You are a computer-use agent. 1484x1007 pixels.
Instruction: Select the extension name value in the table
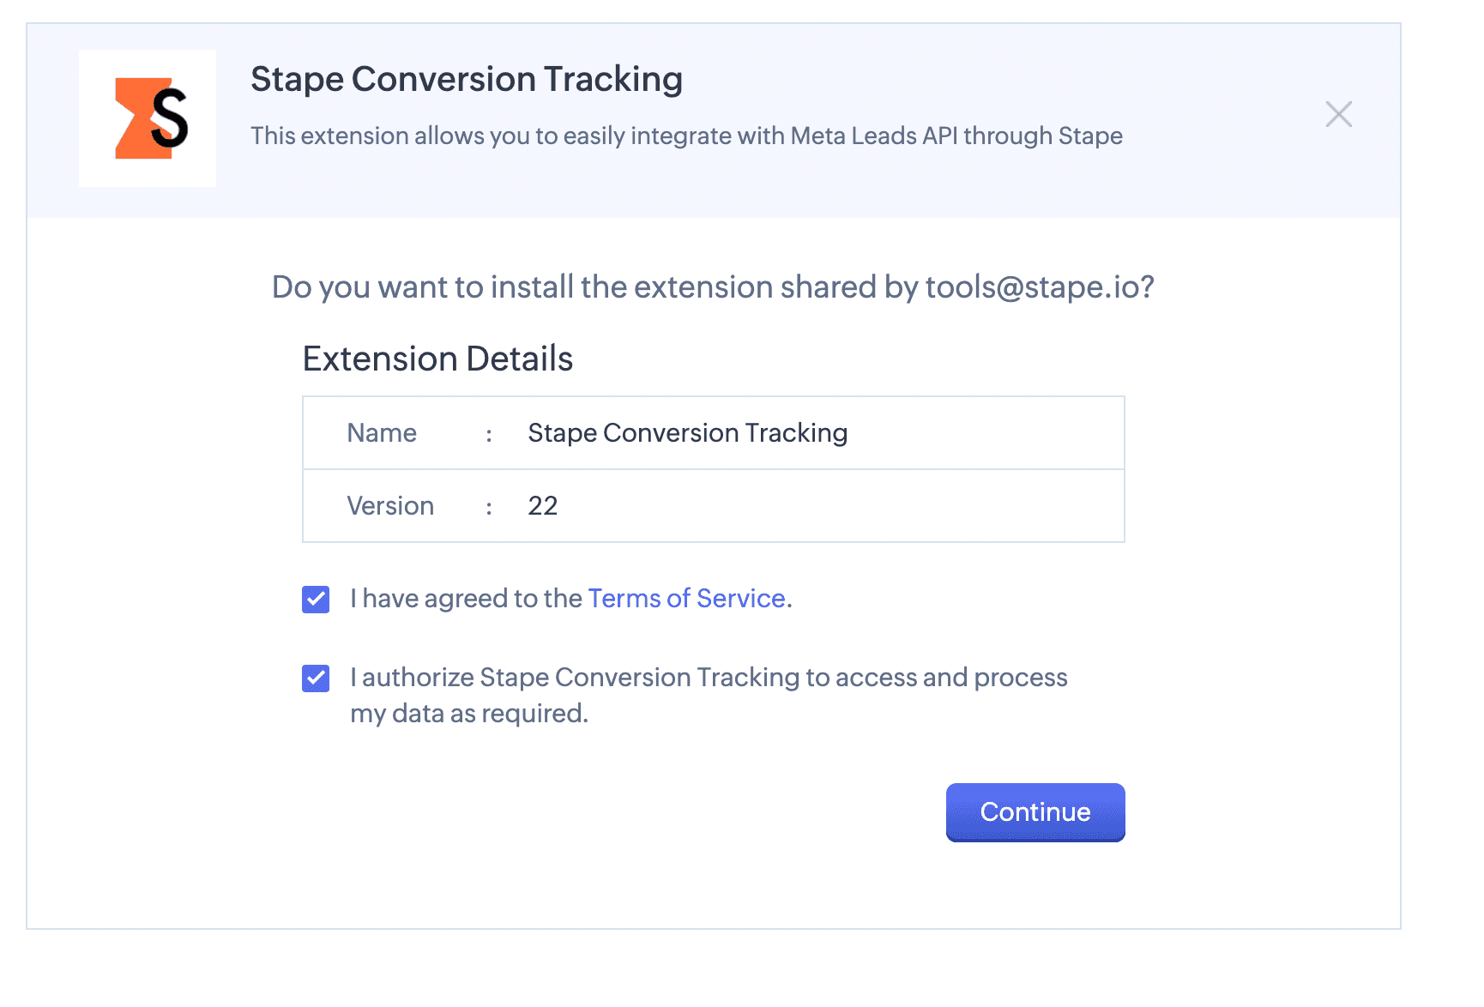[687, 433]
